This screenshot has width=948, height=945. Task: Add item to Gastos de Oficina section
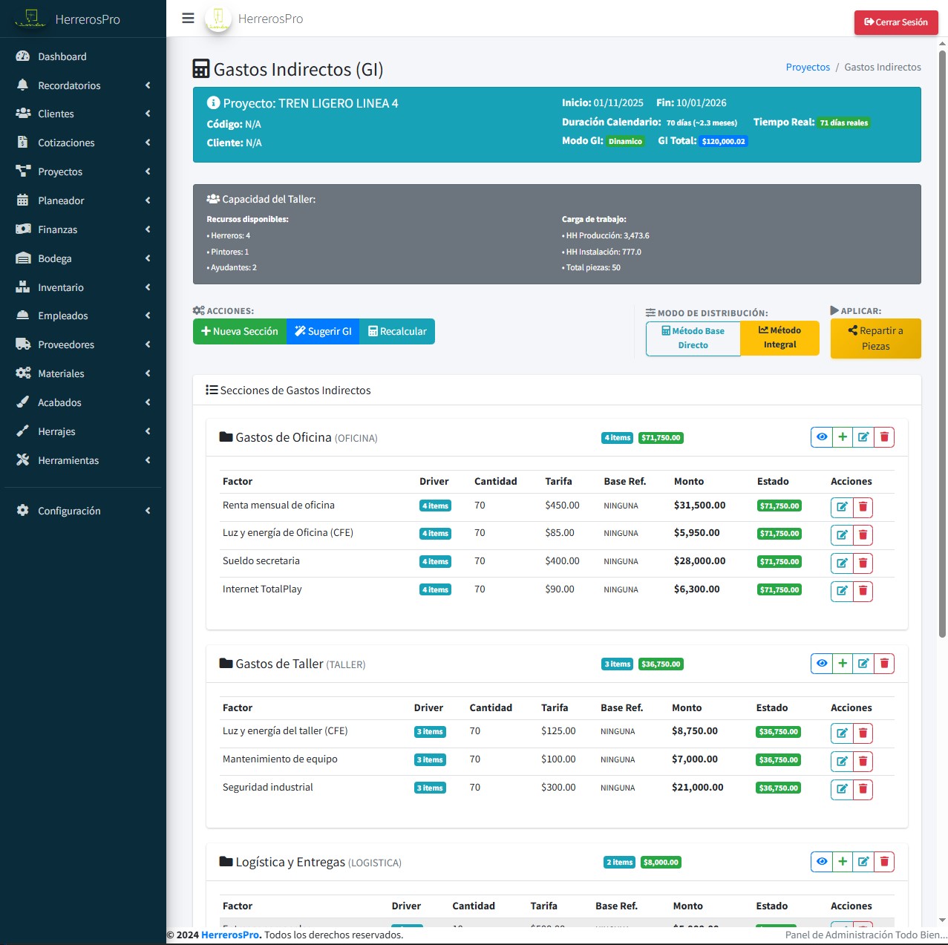(843, 437)
